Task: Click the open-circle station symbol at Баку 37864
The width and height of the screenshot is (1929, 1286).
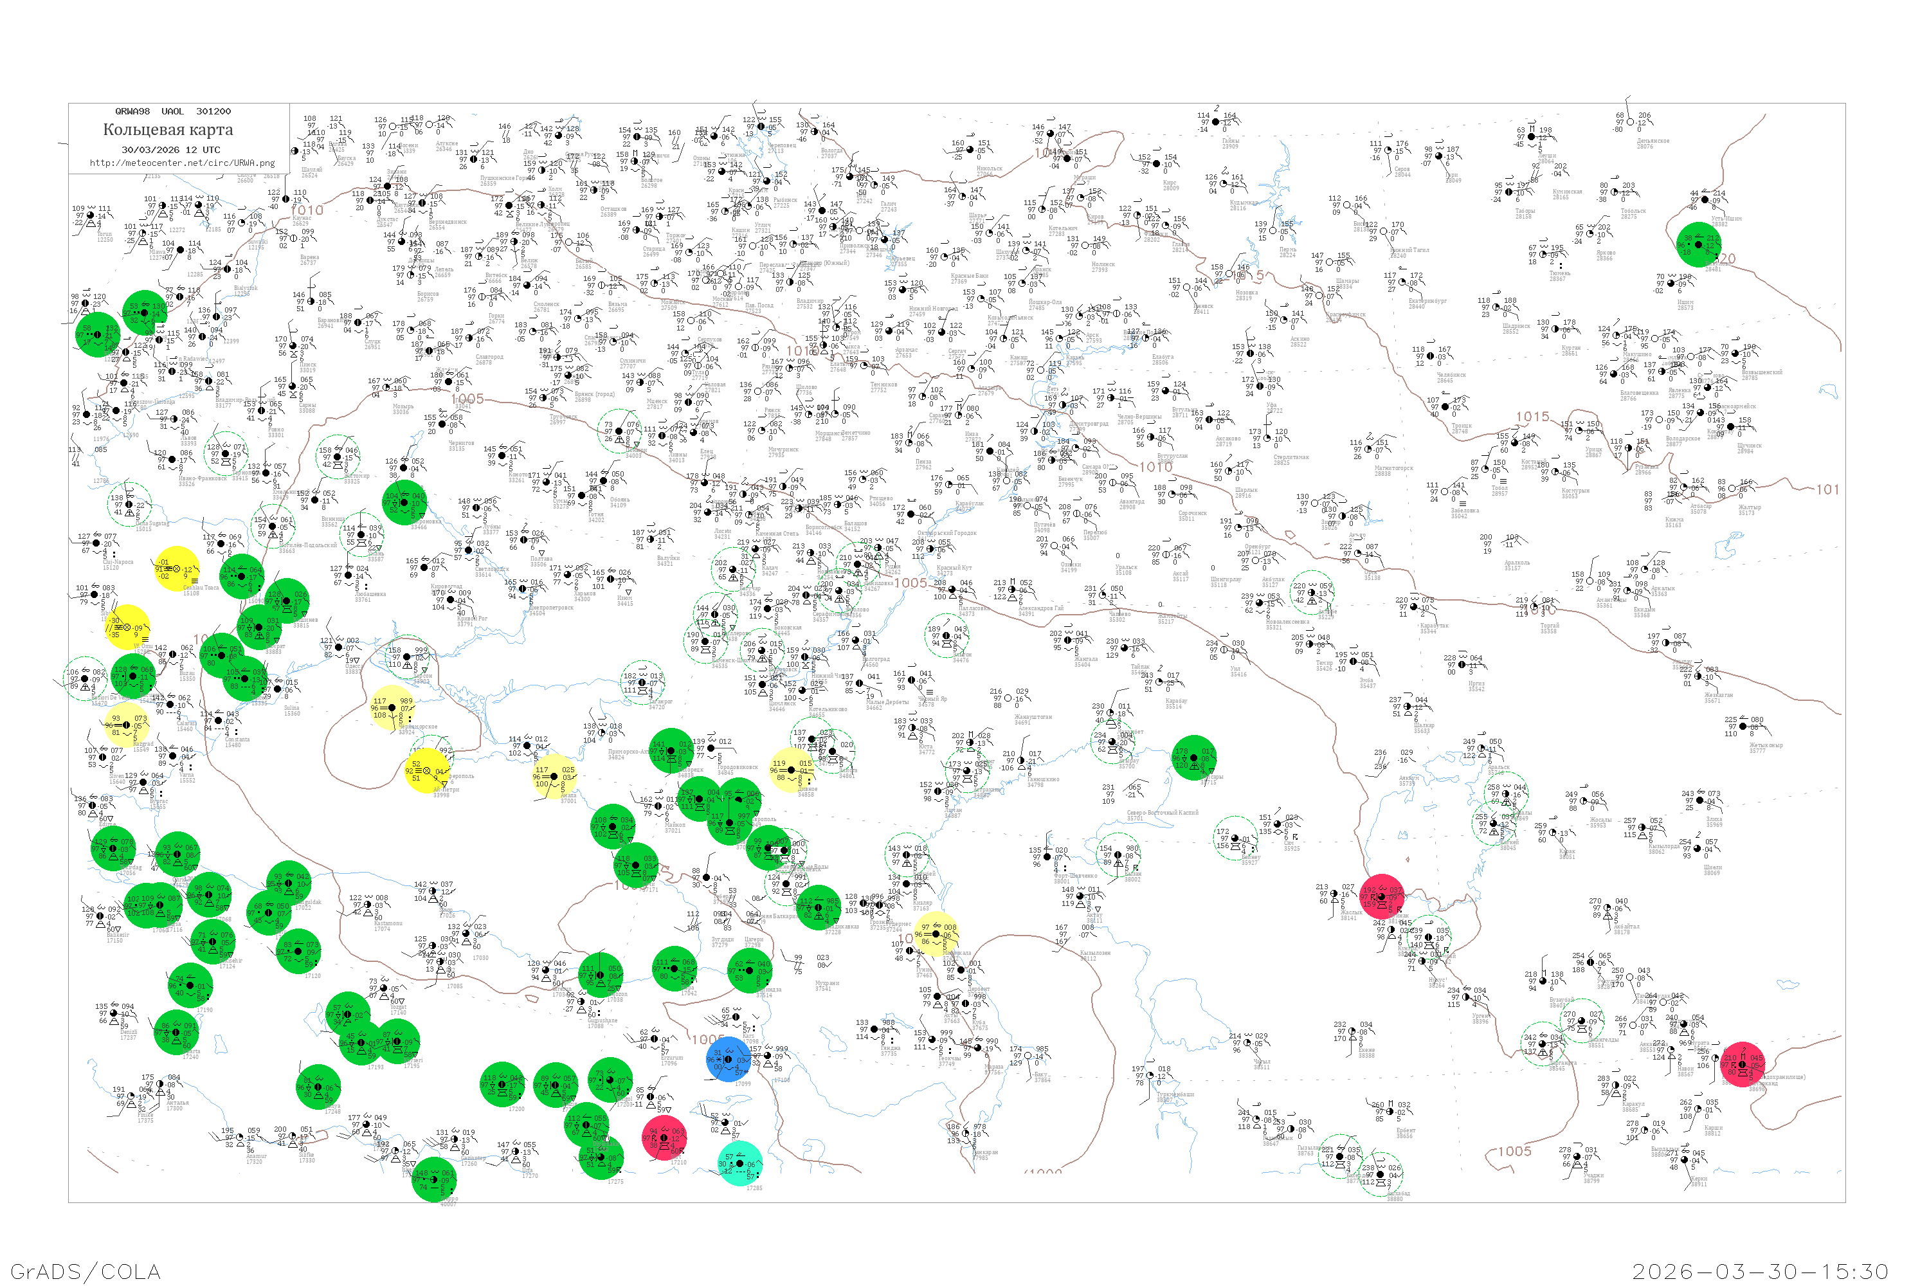Action: (x=1028, y=1056)
